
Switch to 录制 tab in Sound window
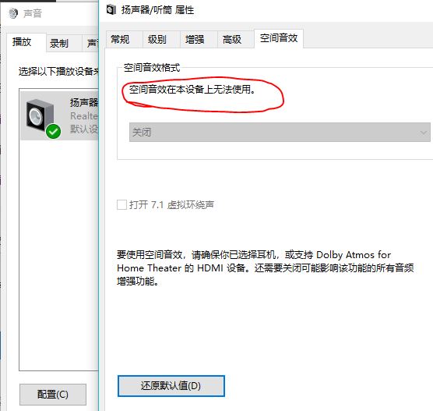pos(59,44)
